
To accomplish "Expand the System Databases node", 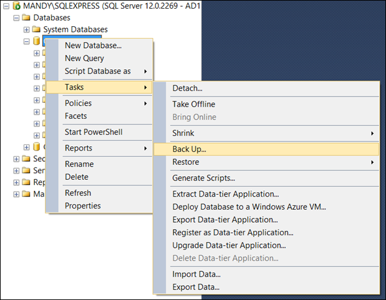I will 26,30.
